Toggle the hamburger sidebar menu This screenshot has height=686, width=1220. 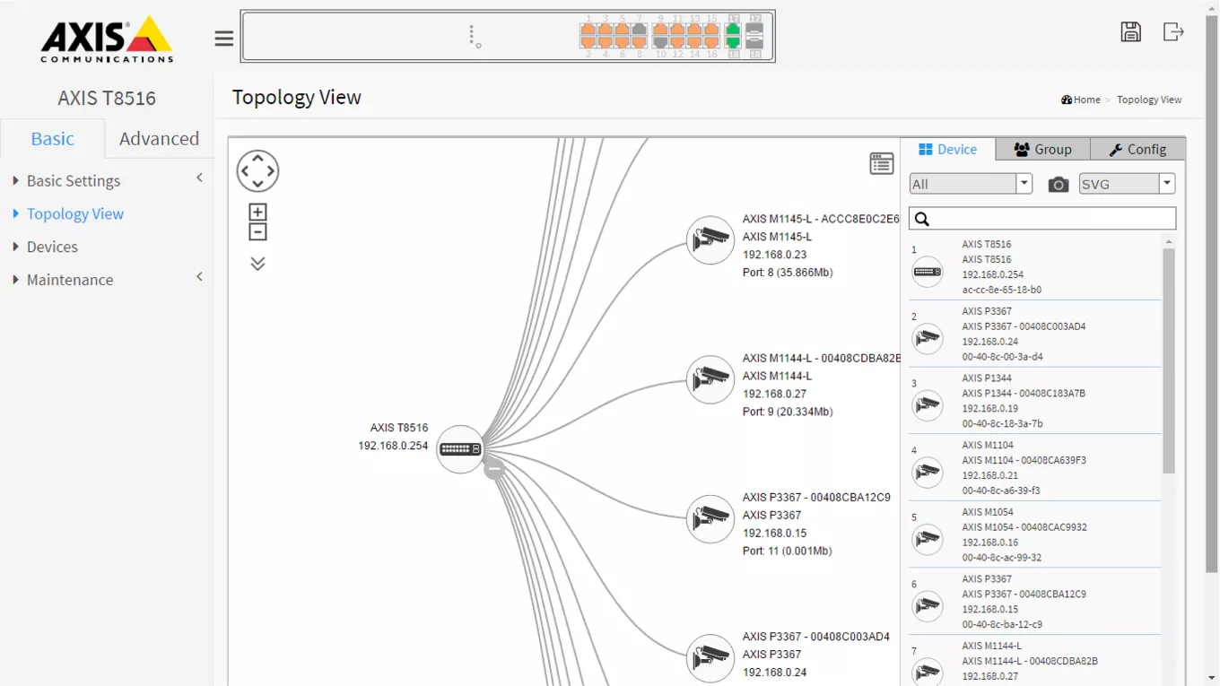click(x=224, y=39)
